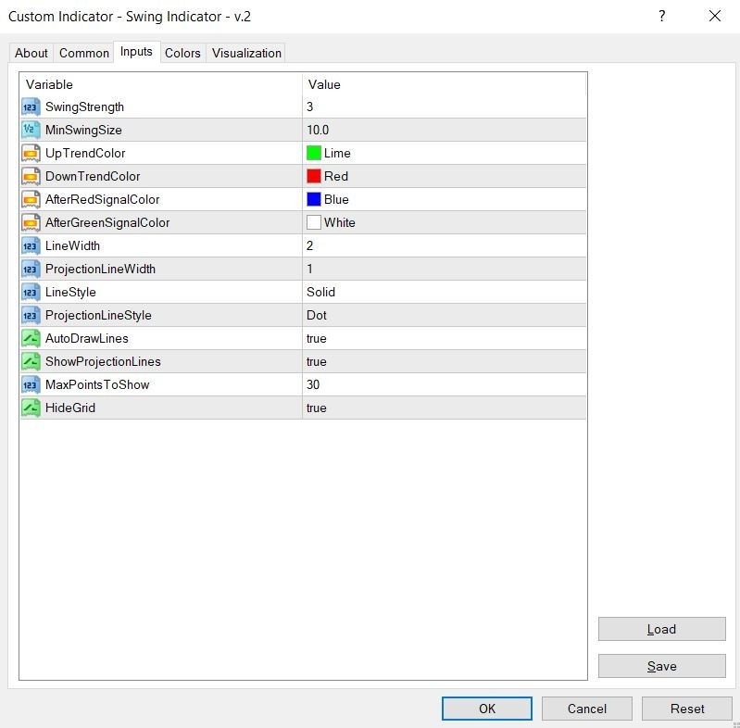
Task: Switch to the Common tab
Action: click(x=84, y=53)
